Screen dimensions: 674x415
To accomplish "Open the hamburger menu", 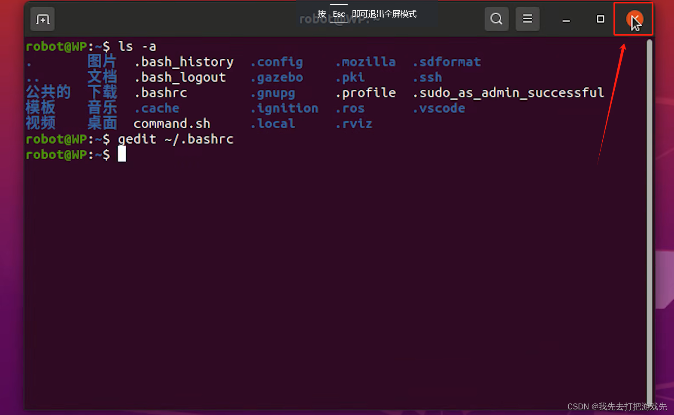I will point(527,19).
